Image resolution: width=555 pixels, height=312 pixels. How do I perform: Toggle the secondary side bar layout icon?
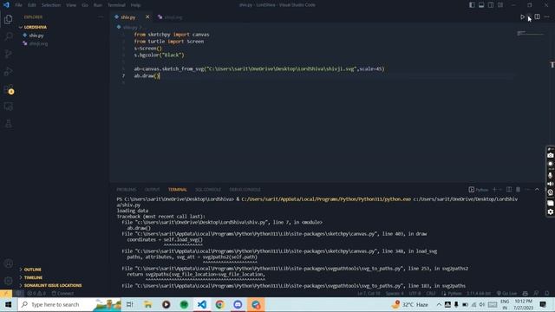point(491,5)
